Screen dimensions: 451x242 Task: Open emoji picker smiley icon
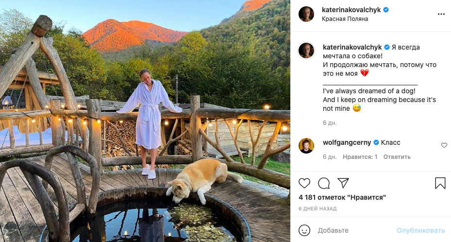[x=304, y=230]
